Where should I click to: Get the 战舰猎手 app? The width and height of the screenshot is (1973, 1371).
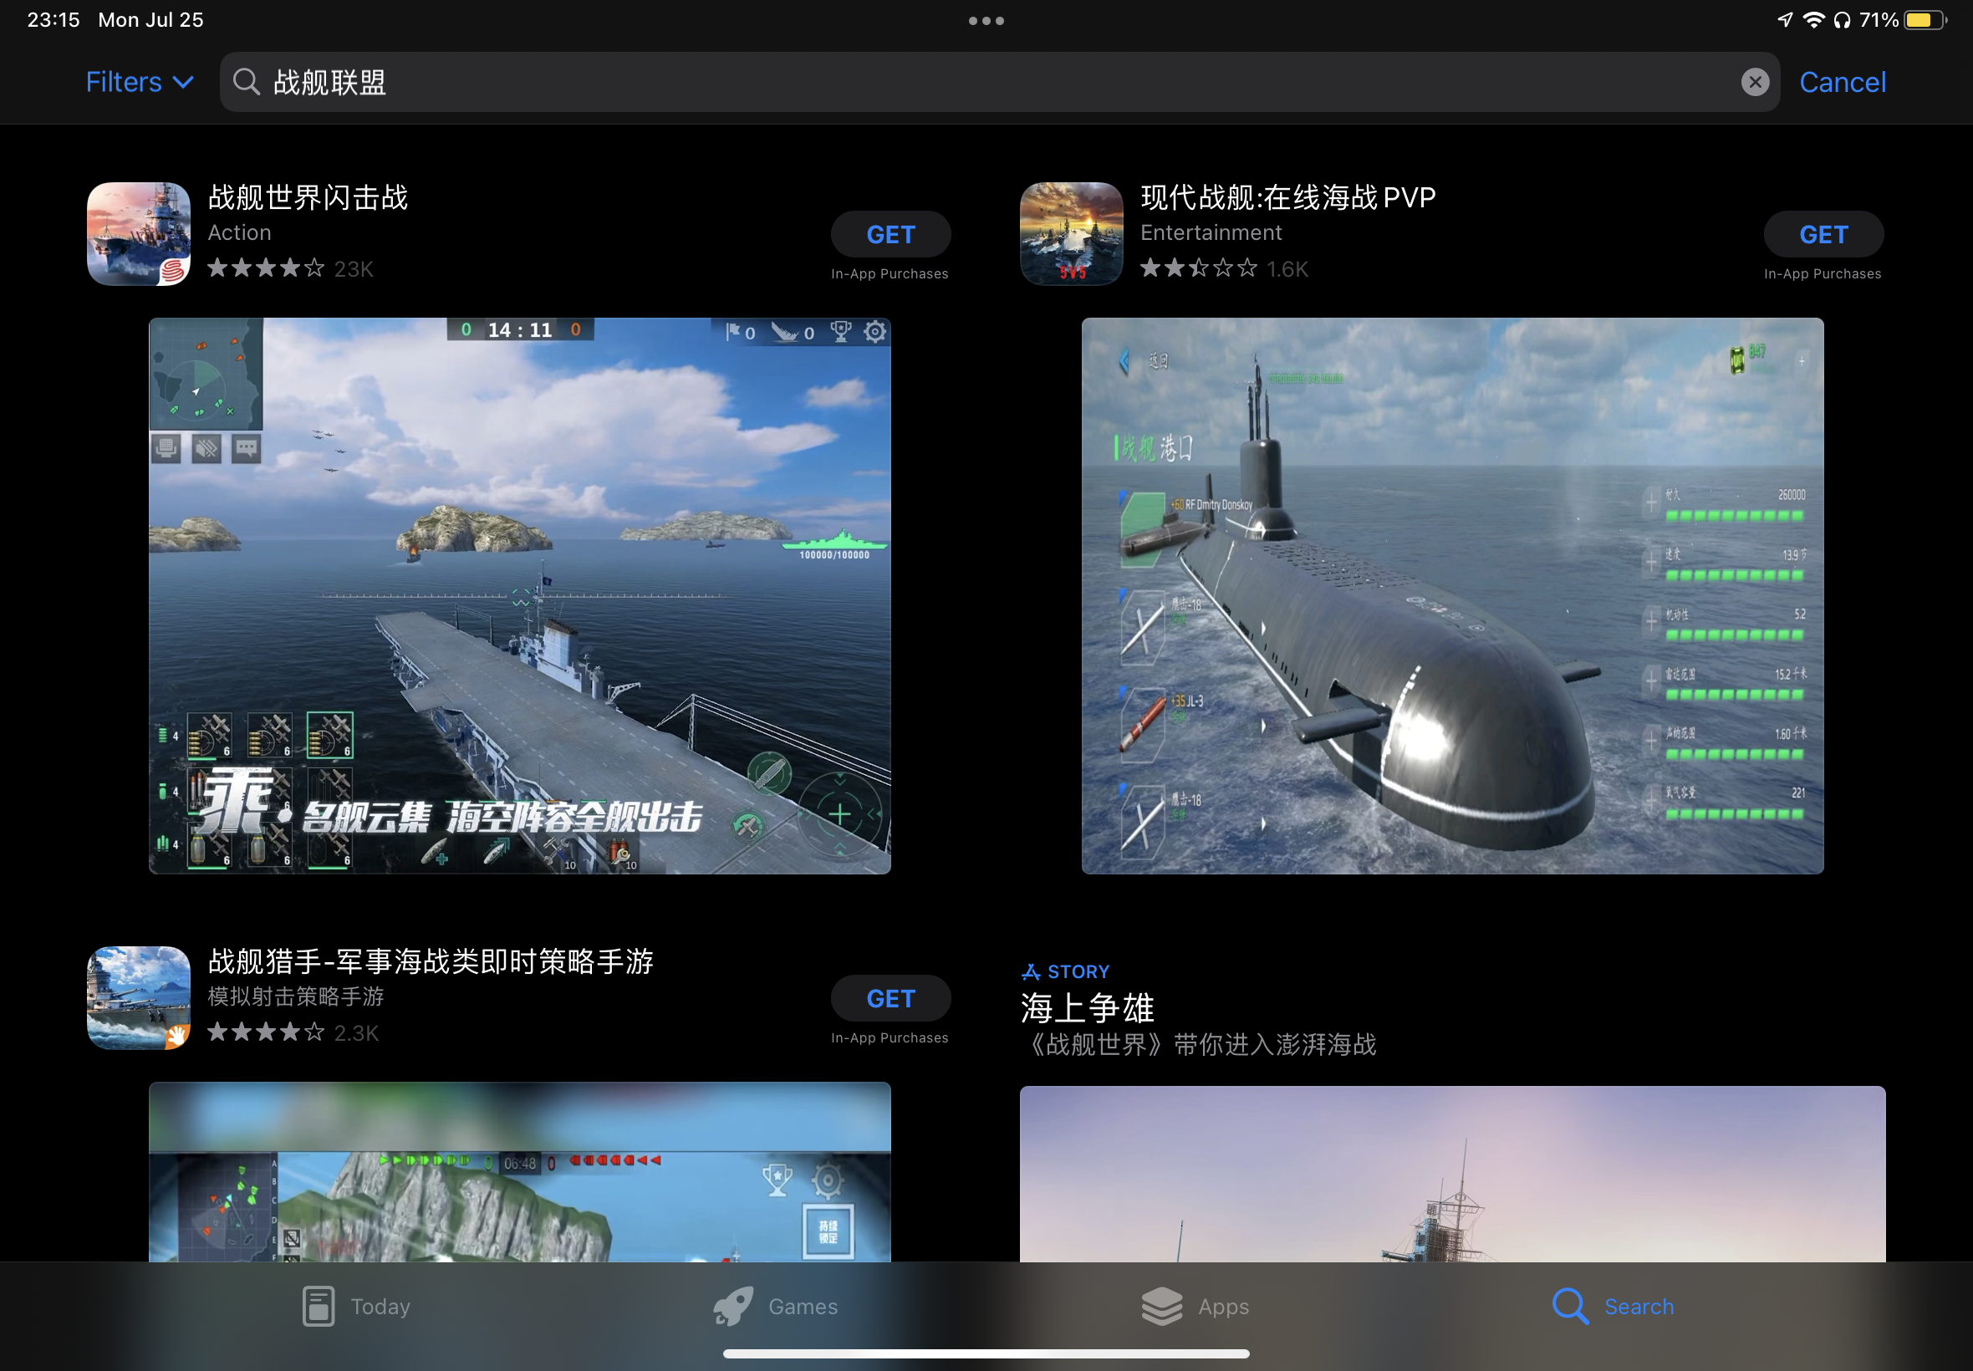click(x=890, y=999)
